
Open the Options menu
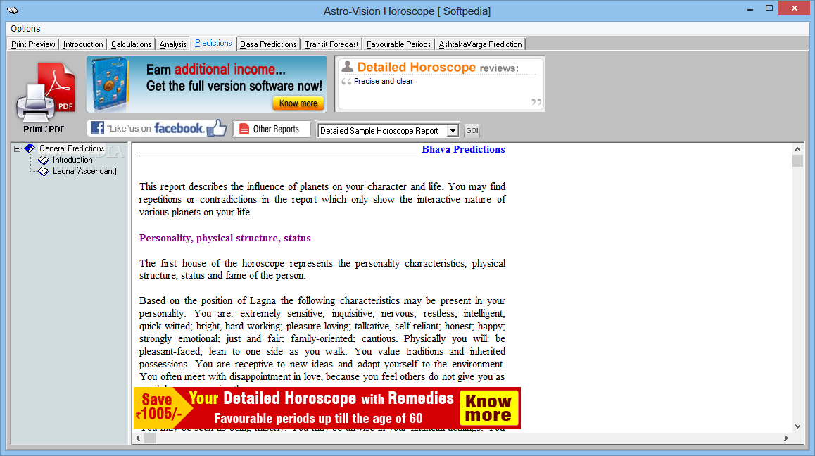pyautogui.click(x=25, y=29)
